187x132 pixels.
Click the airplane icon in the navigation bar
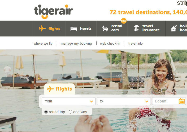42,28
